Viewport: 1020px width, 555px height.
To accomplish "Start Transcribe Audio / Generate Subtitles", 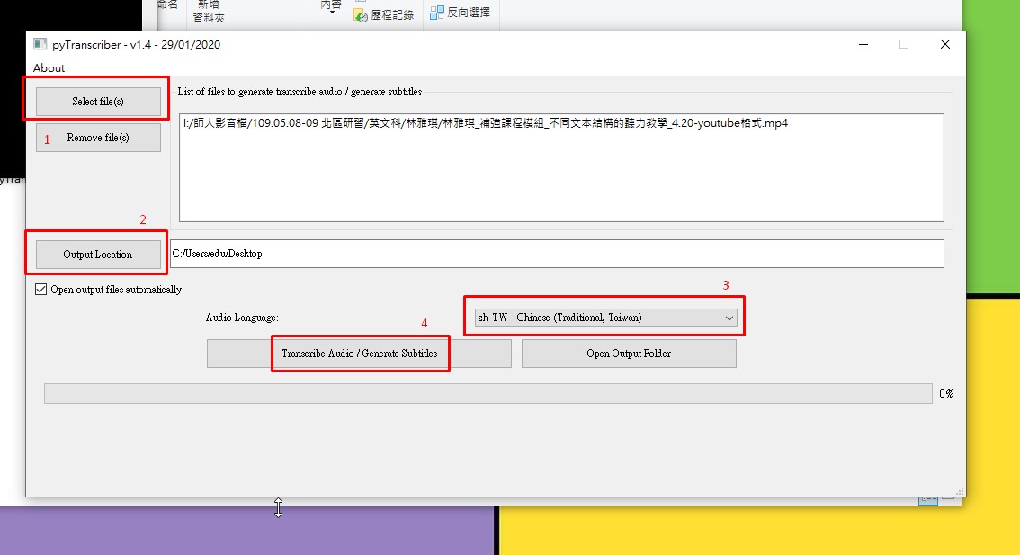I will [359, 354].
